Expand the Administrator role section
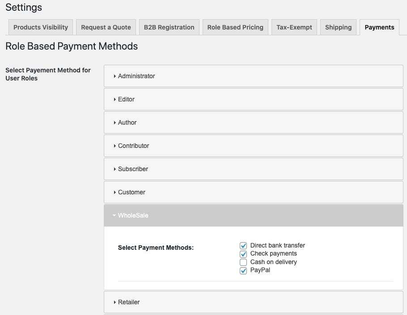407x315 pixels. (136, 76)
